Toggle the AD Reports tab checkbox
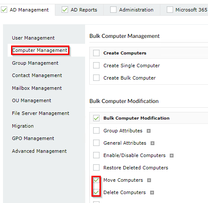 (65, 10)
